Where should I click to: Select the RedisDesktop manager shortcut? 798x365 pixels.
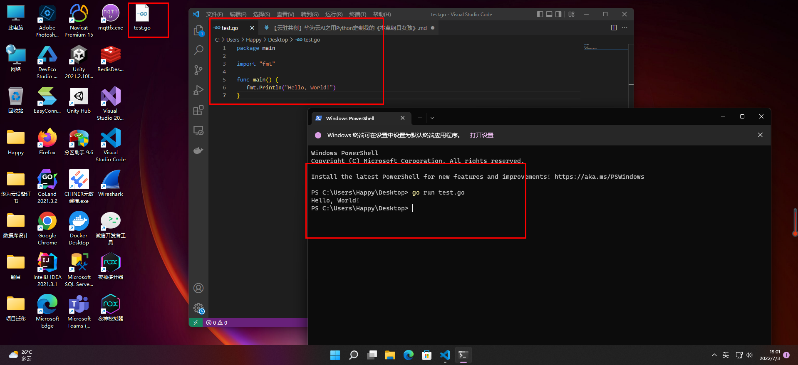110,58
